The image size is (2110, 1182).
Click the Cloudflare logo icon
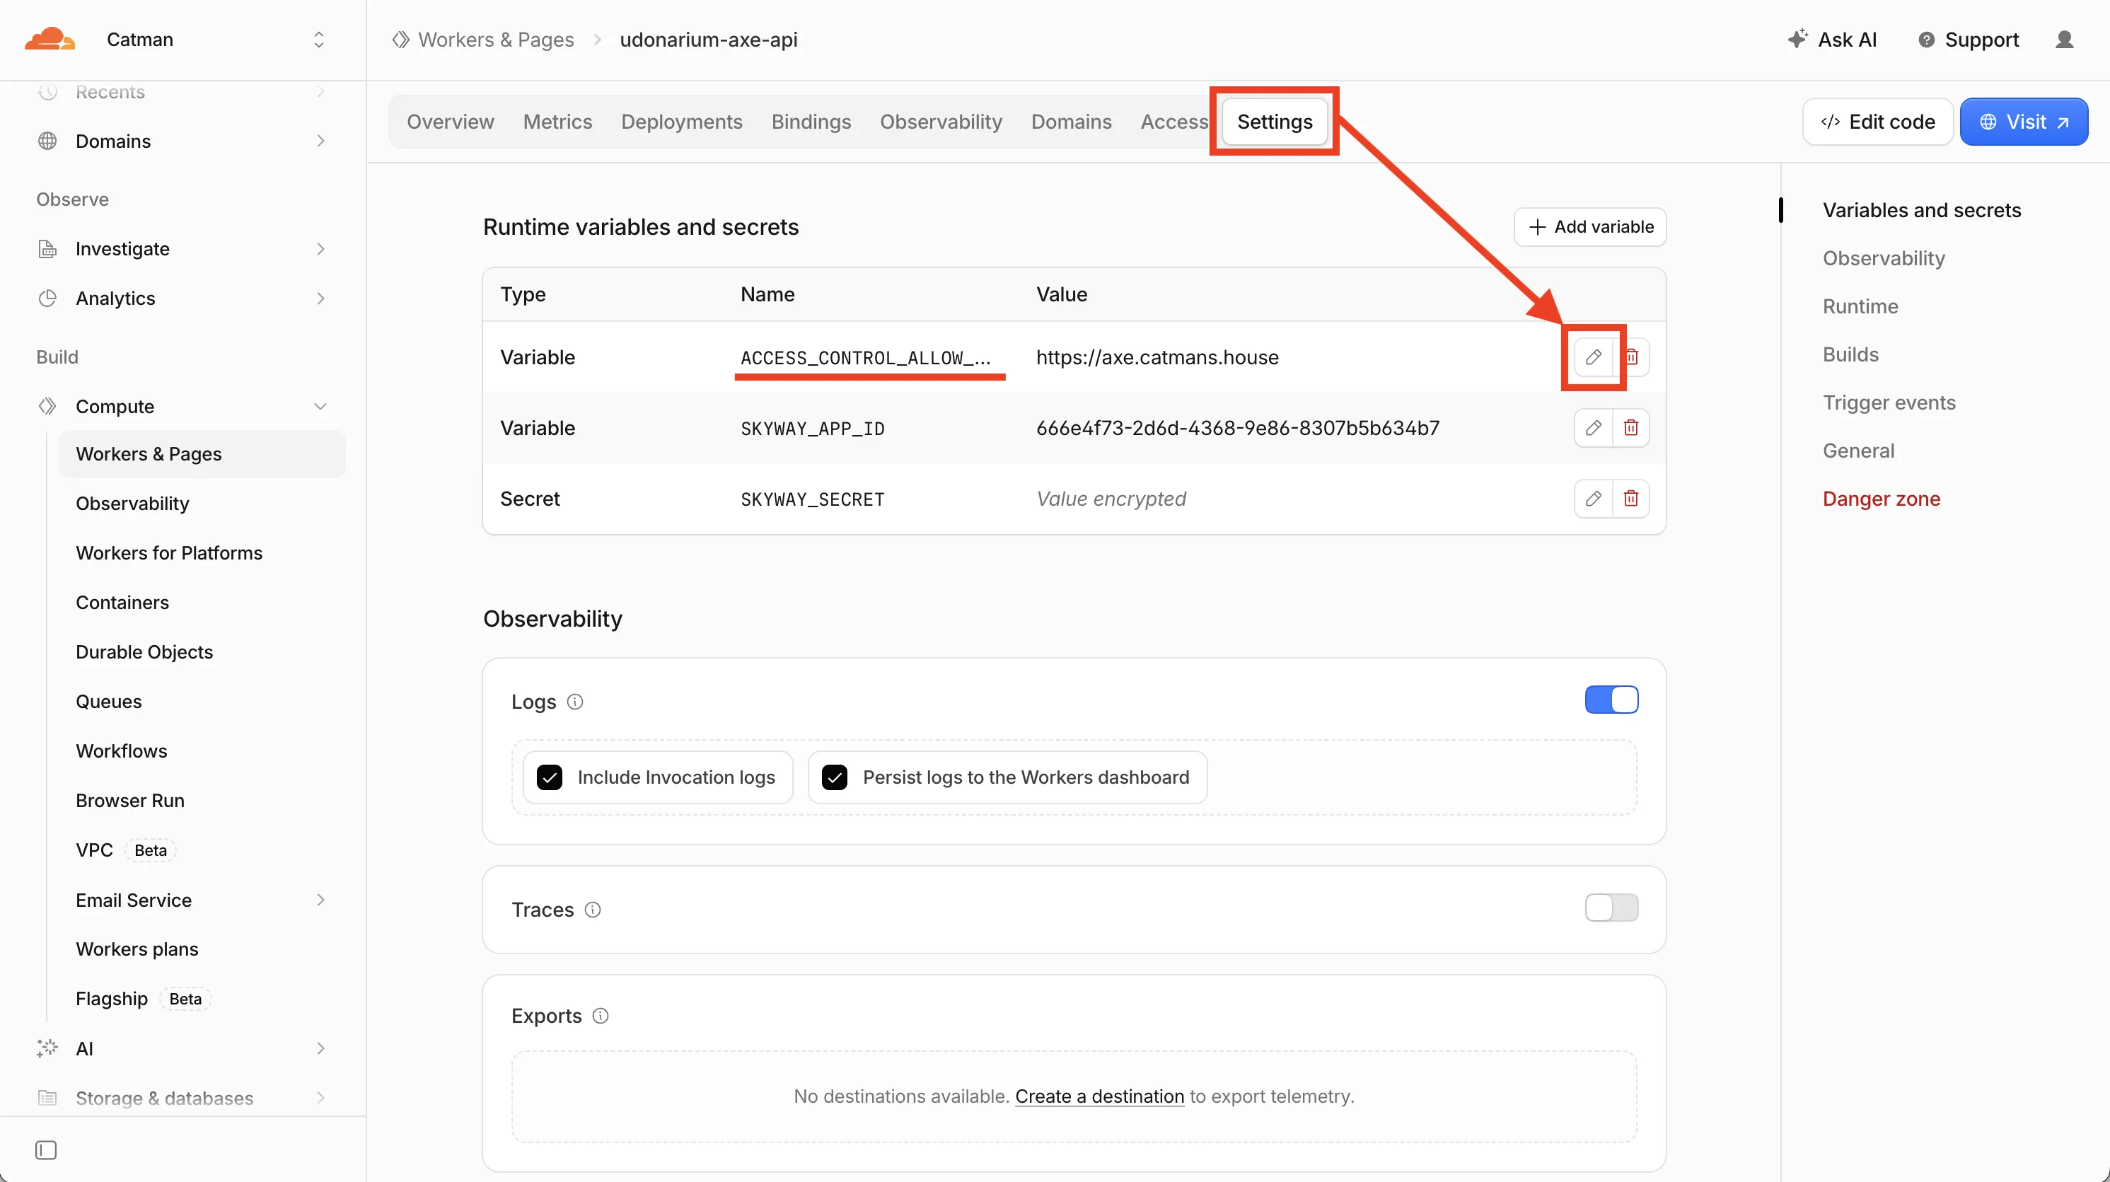[50, 40]
